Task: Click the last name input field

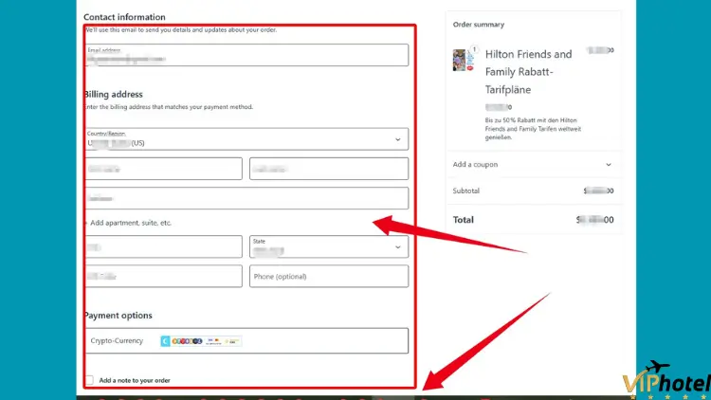Action: pyautogui.click(x=329, y=169)
